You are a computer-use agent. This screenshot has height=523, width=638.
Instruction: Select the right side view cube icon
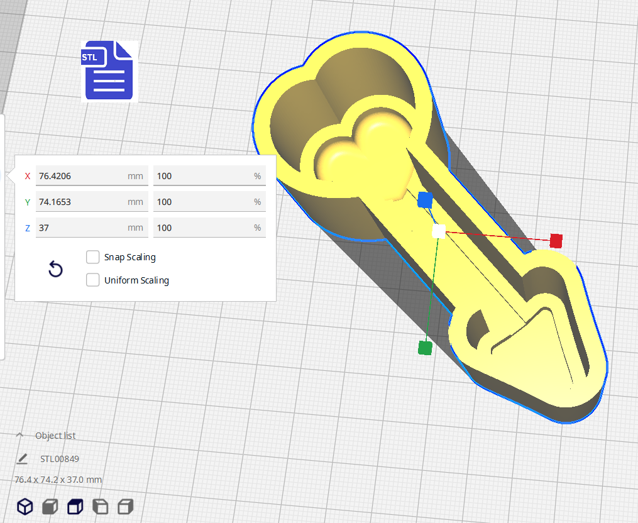click(126, 507)
